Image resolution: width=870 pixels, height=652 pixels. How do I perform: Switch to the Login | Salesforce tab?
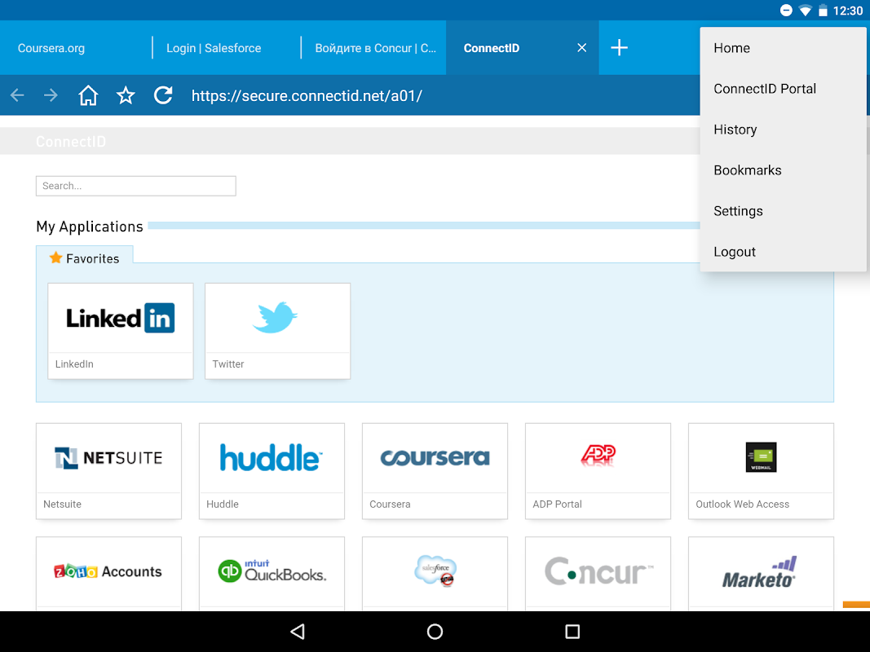(x=227, y=48)
